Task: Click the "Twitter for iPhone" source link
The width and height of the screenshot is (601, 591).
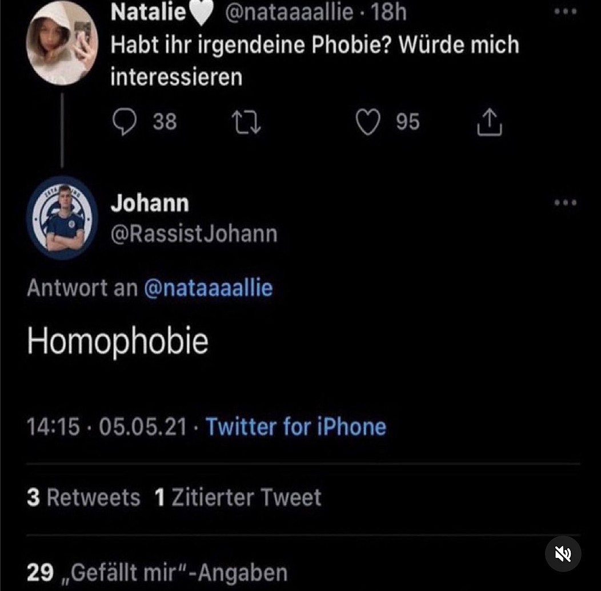Action: [296, 427]
